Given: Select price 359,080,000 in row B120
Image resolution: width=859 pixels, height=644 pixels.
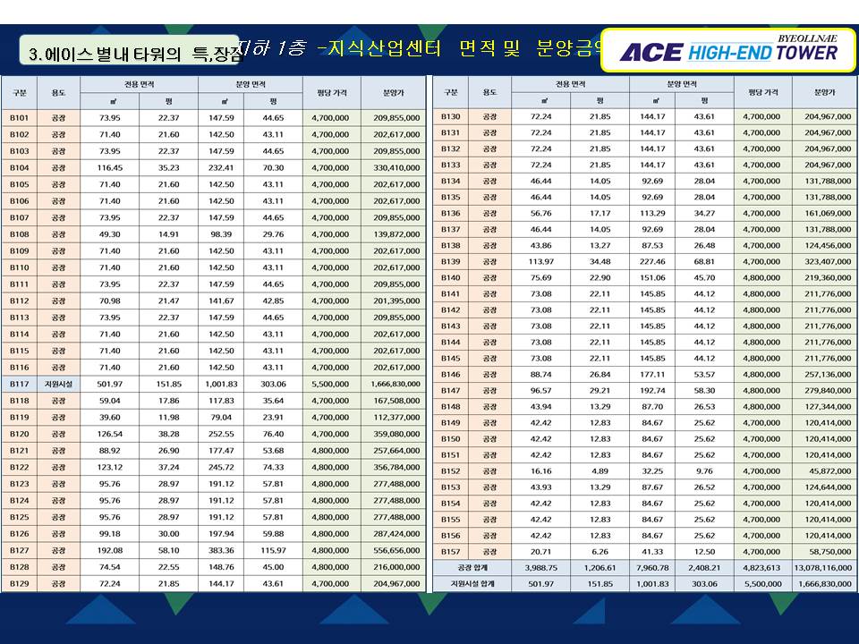Looking at the screenshot, I should pyautogui.click(x=396, y=434).
